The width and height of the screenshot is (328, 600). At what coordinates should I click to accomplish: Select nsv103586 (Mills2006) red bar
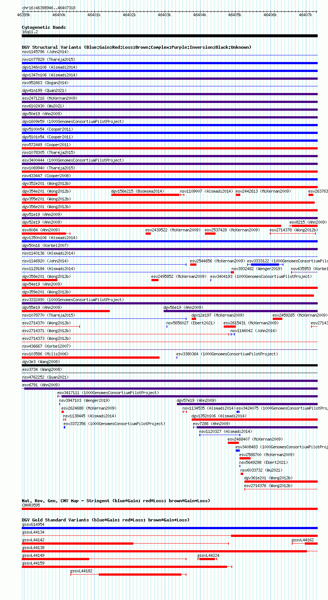tap(91, 358)
